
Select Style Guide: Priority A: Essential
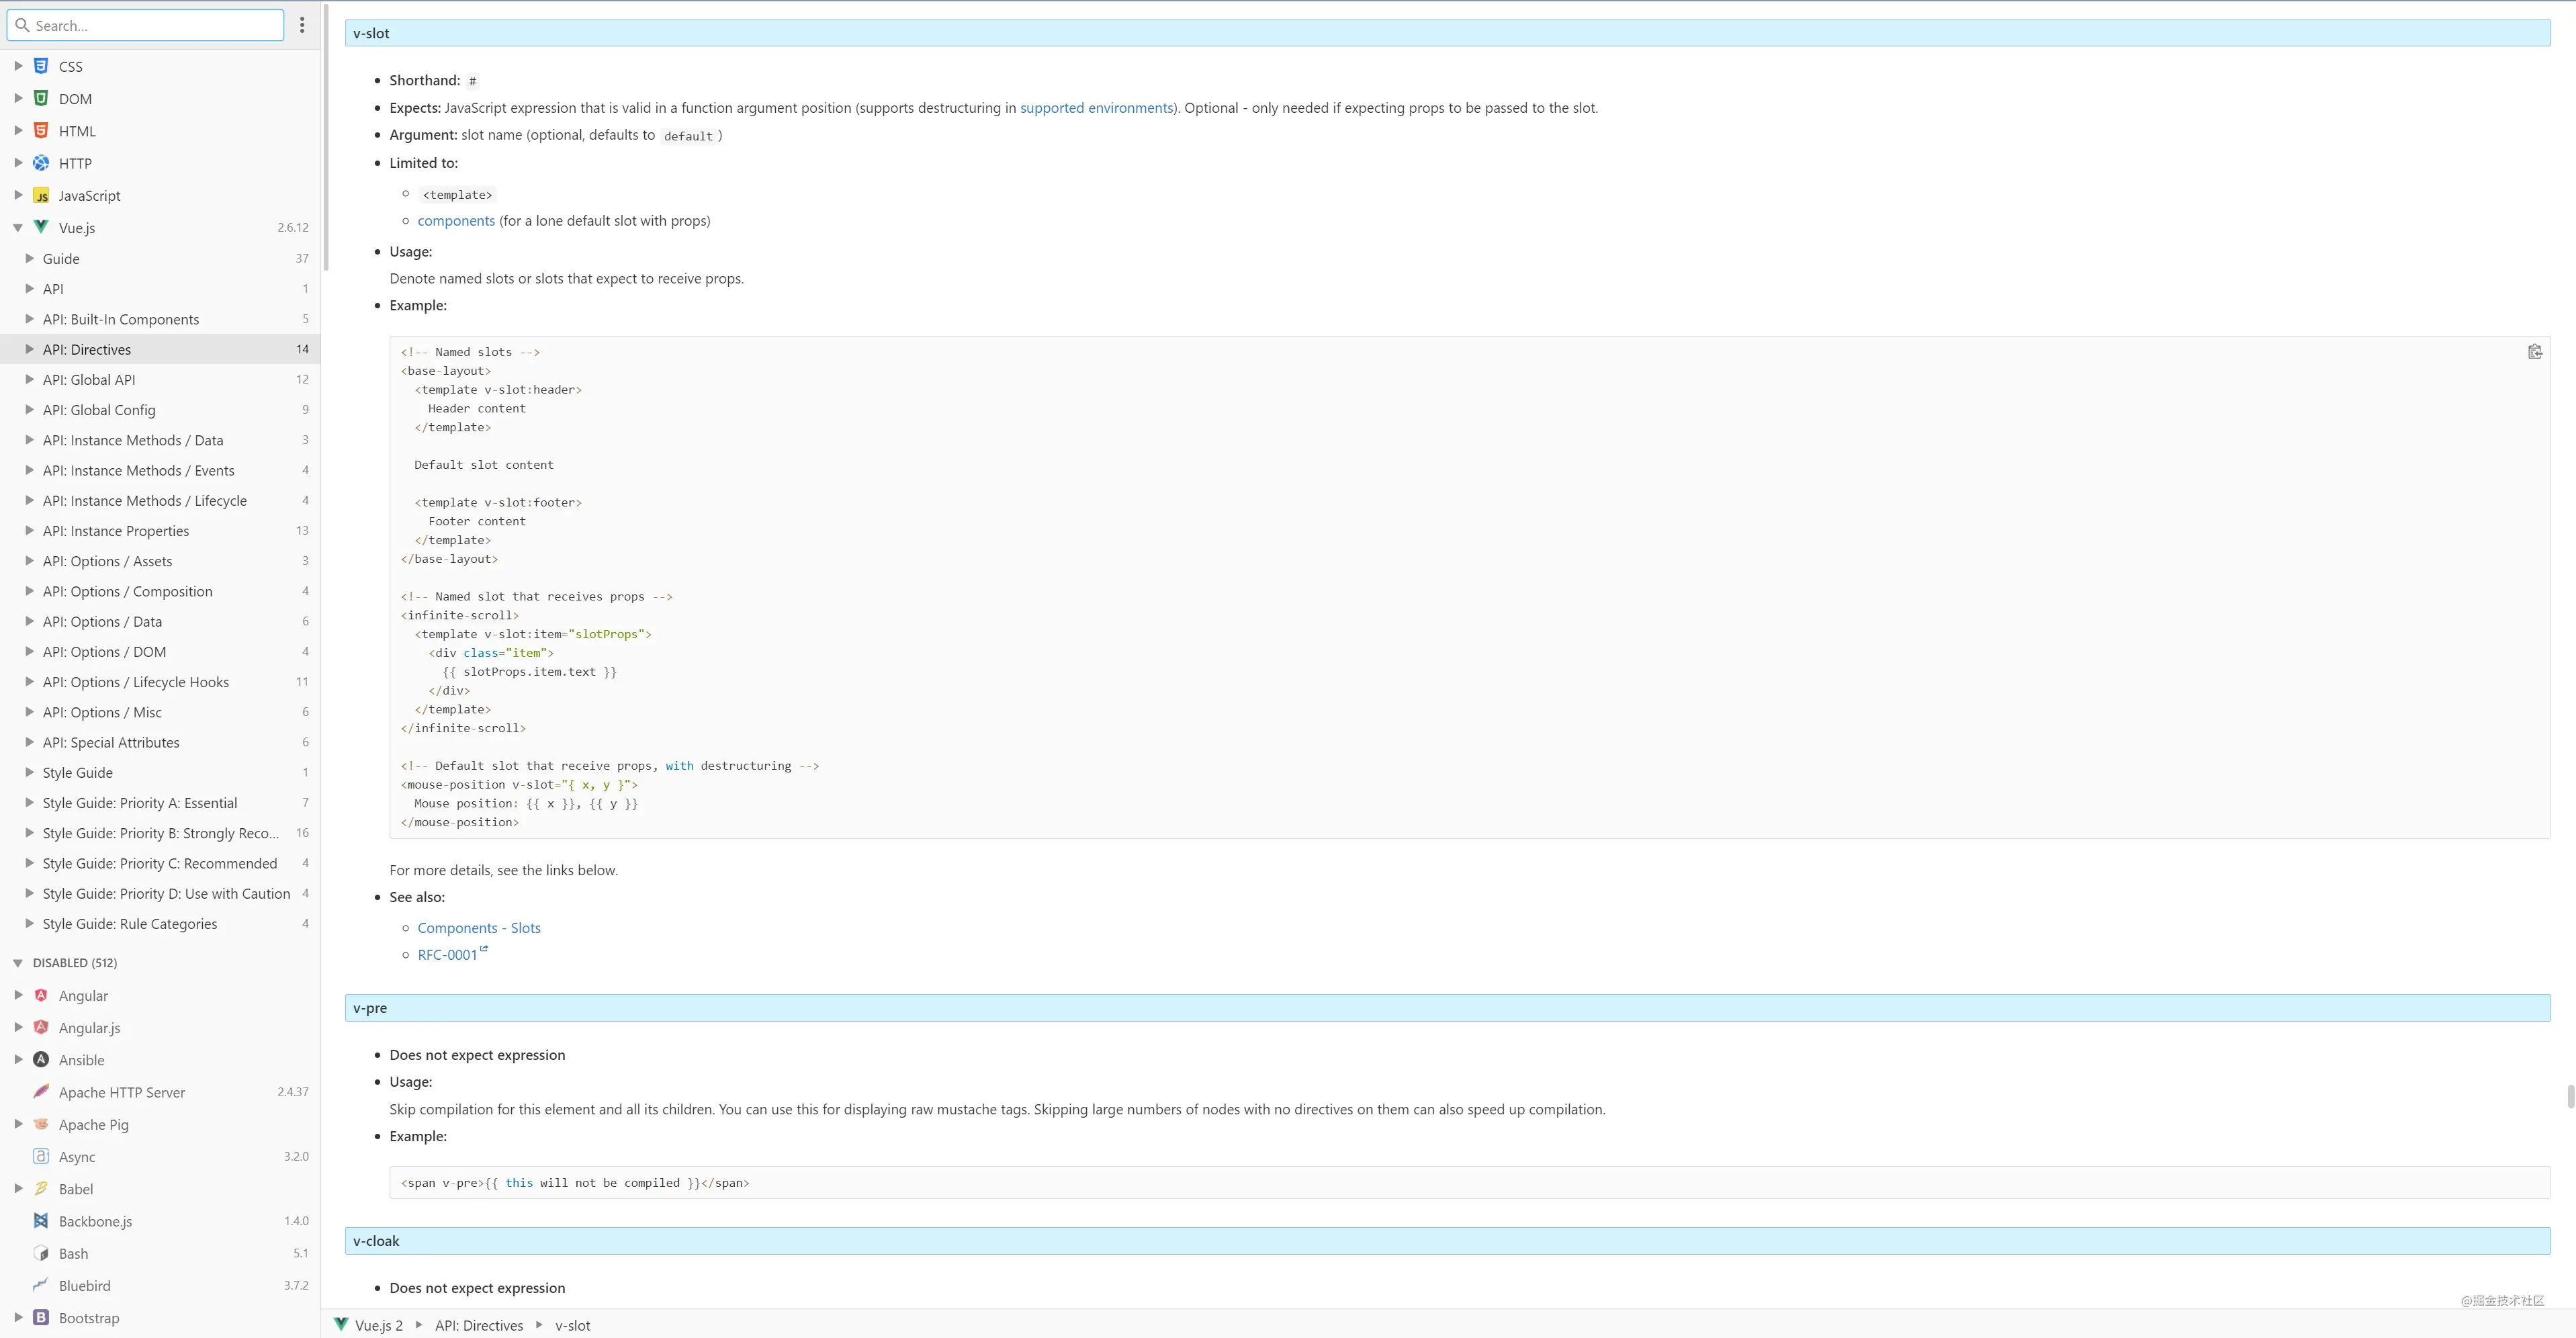point(140,803)
